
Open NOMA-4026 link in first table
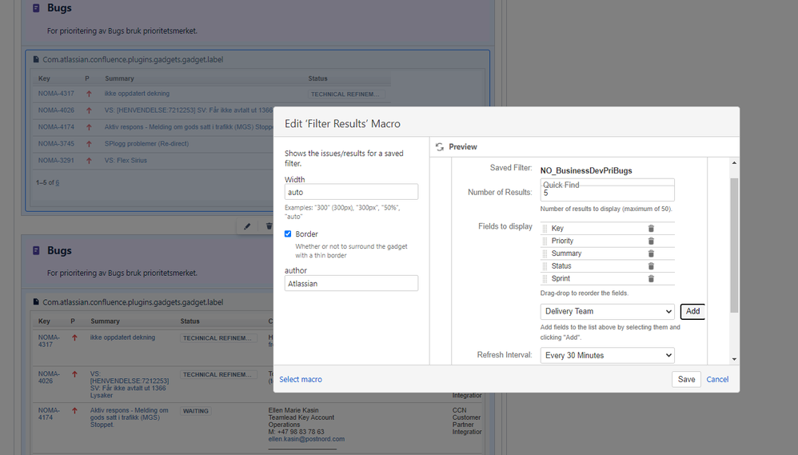click(x=56, y=110)
